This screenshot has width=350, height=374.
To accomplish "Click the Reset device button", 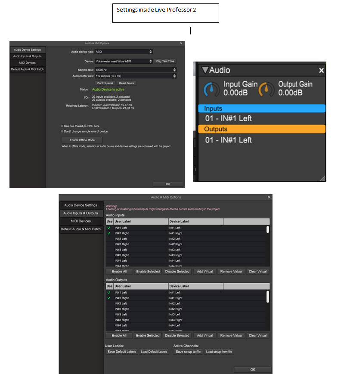I will pos(127,83).
